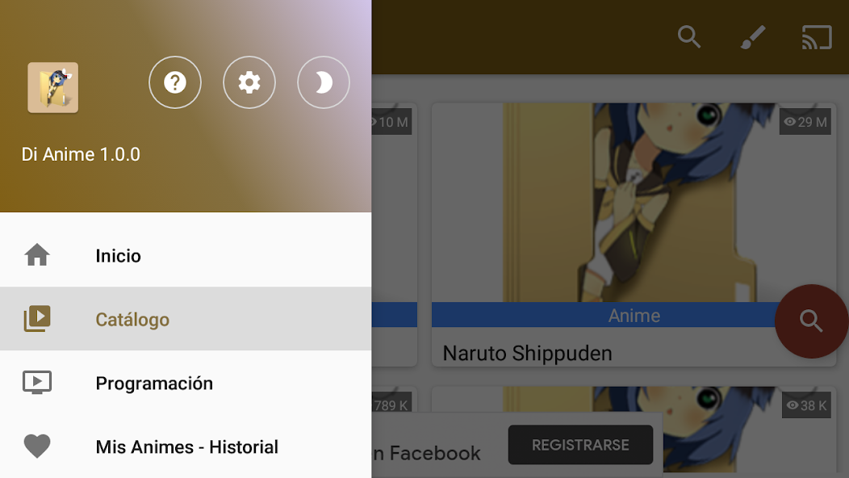Open the settings gear icon
This screenshot has width=849, height=478.
tap(249, 82)
